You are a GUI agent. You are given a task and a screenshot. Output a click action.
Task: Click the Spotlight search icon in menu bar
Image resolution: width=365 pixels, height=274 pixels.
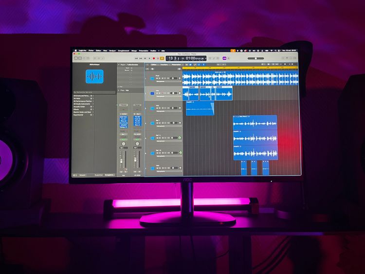coord(275,51)
